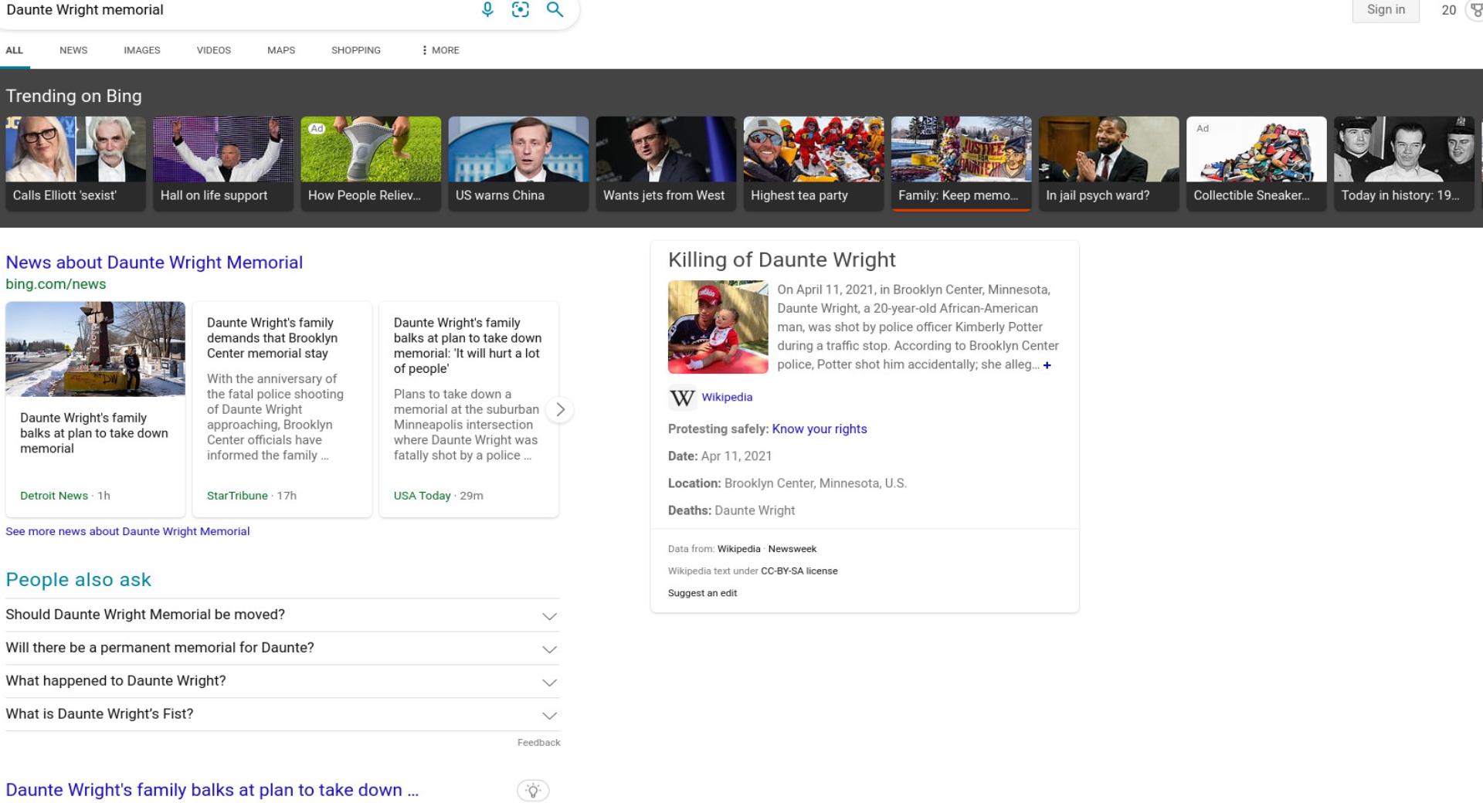
Task: Open visual search camera icon
Action: [x=521, y=10]
